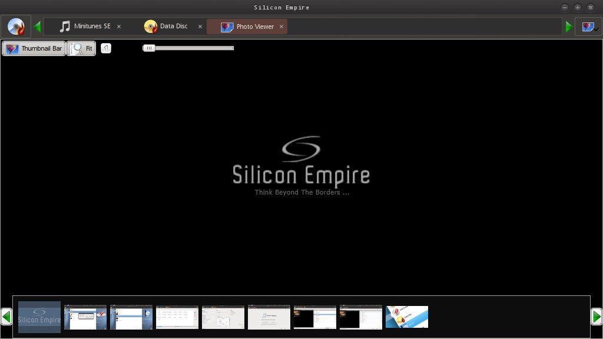Click the Fit zoom button
This screenshot has width=603, height=339.
[x=81, y=48]
